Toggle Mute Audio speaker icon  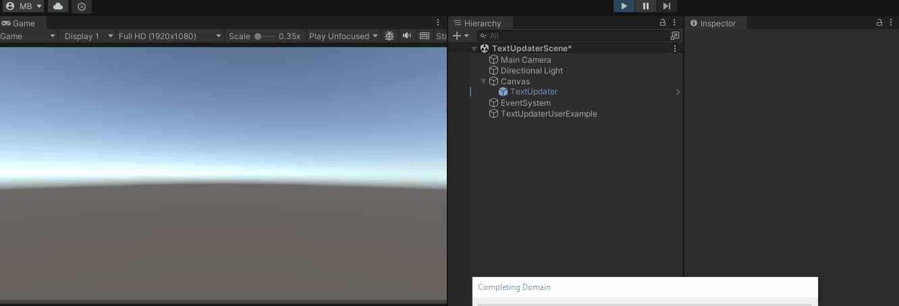tap(407, 36)
